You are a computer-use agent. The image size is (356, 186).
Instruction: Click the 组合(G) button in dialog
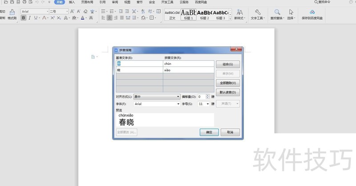pos(228,64)
